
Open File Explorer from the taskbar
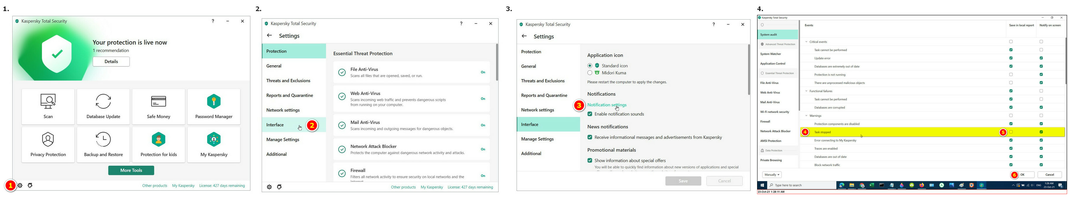coord(852,185)
